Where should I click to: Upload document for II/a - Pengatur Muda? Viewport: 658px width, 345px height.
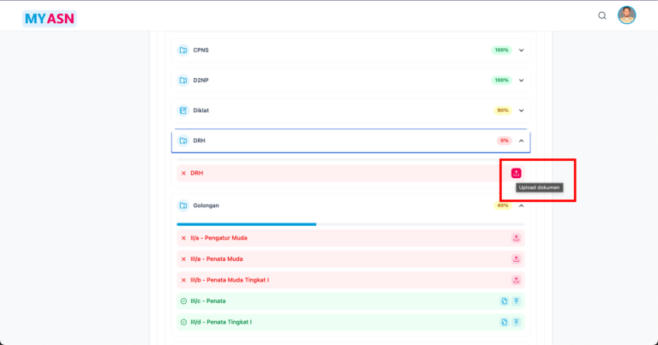[516, 238]
